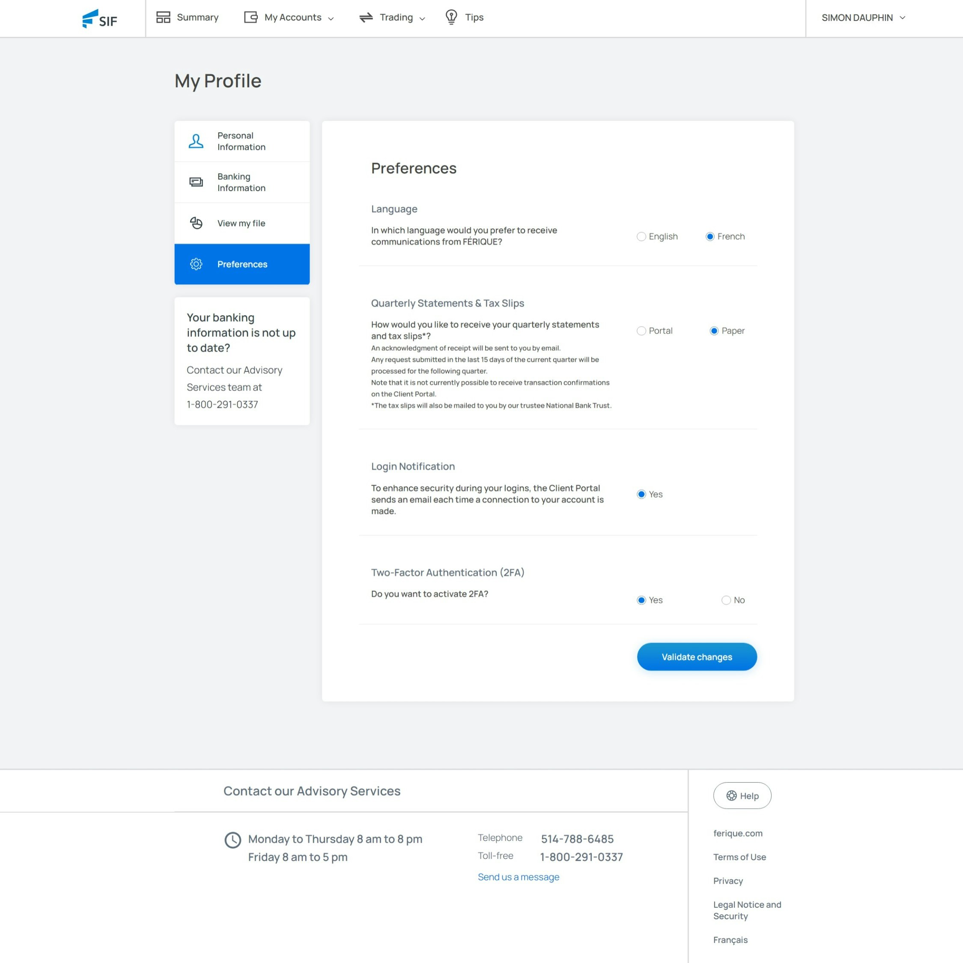Viewport: 963px width, 963px height.
Task: Expand the My Accounts chevron
Action: pos(331,18)
